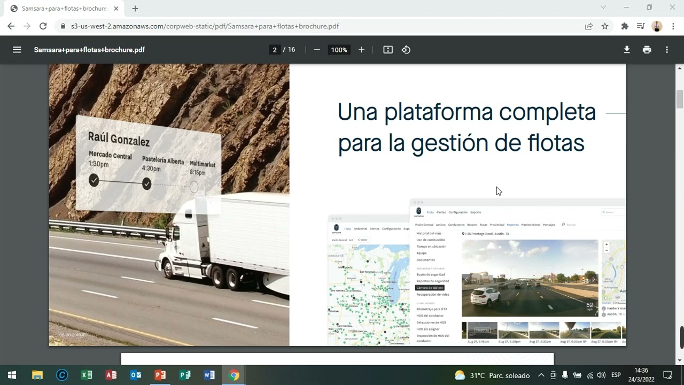Click the scrollbar down arrow
684x385 pixels.
[x=680, y=360]
